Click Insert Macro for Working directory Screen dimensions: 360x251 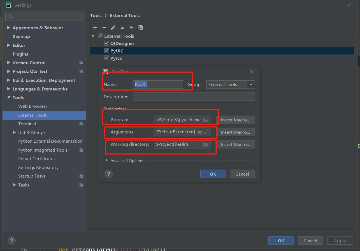235,144
